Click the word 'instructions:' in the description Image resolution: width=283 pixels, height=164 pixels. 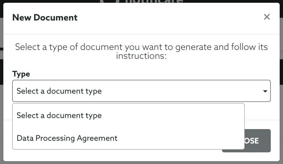[x=141, y=56]
